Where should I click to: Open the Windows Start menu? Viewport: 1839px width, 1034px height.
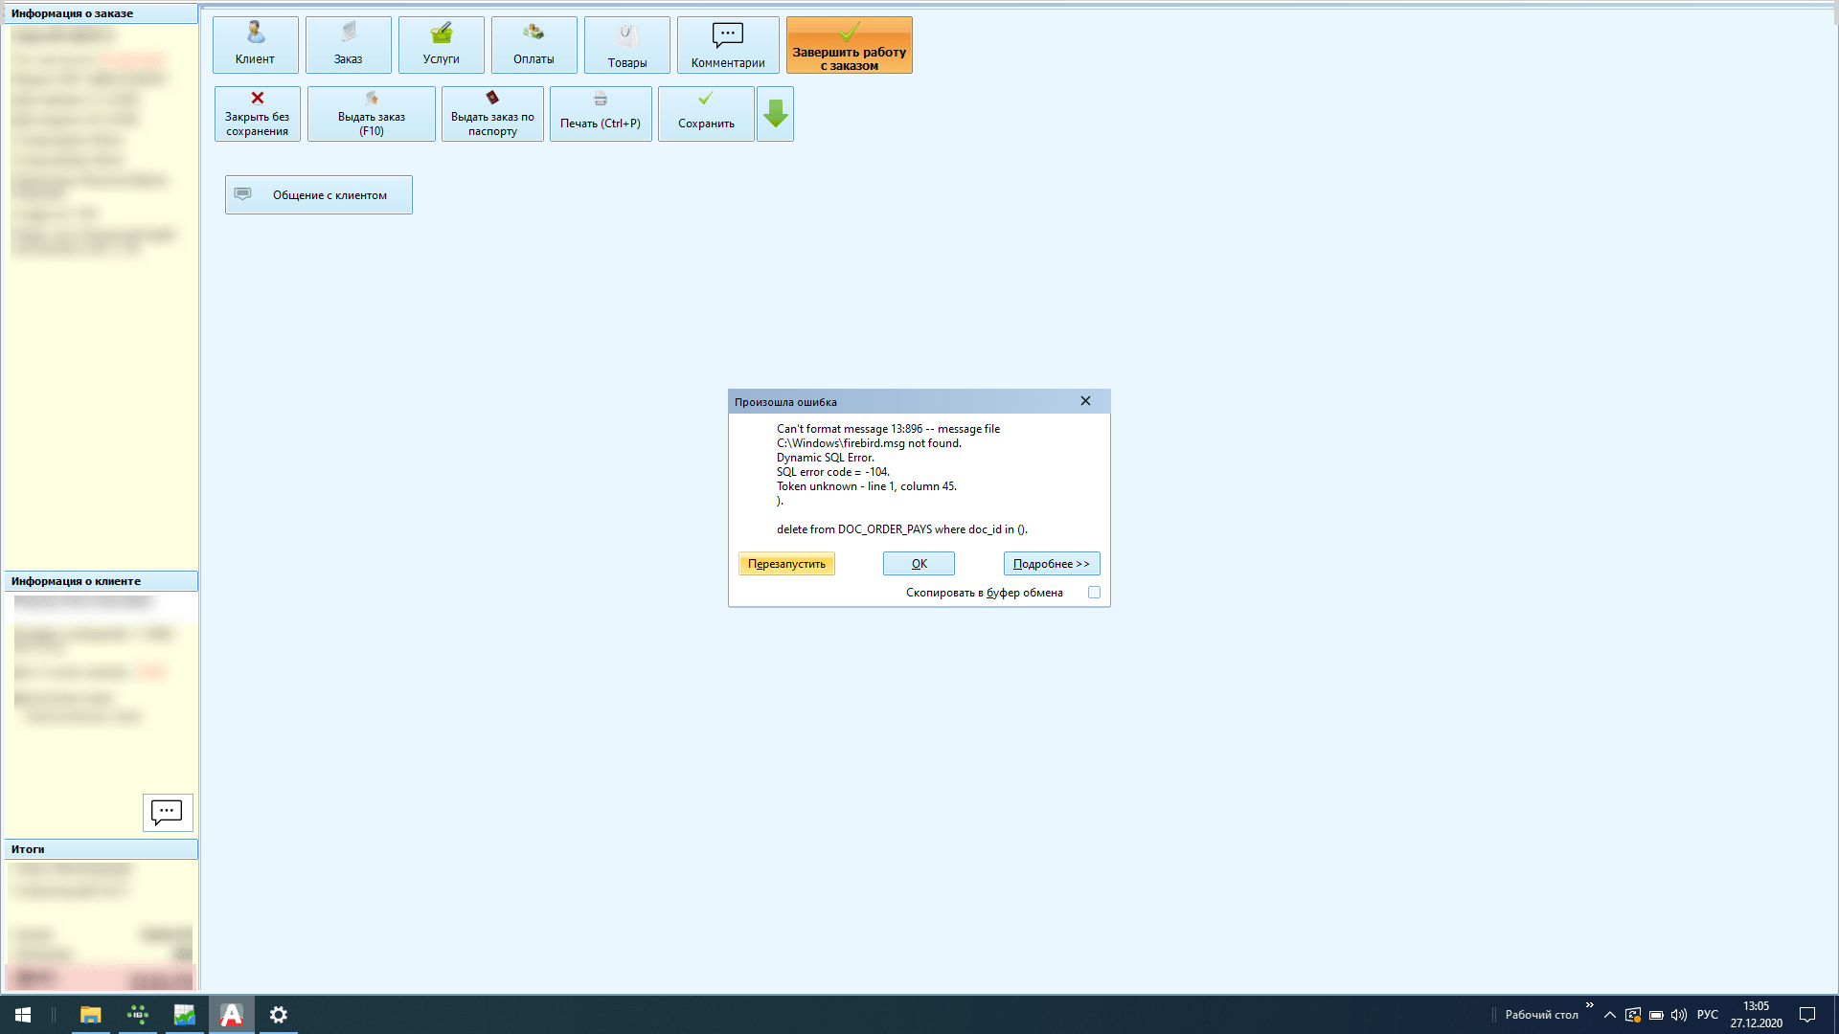[x=23, y=1015]
